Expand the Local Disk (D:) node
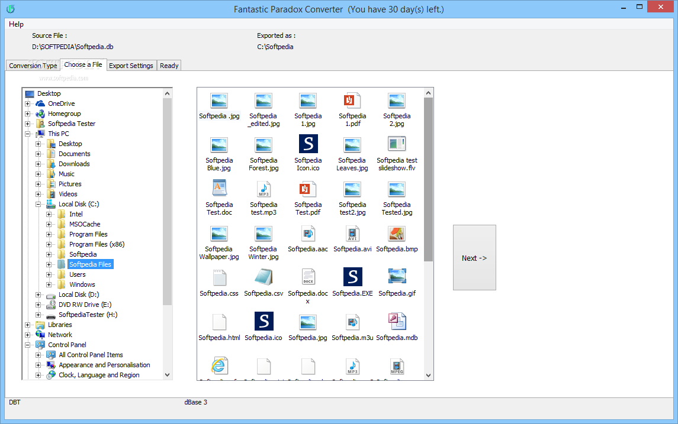Viewport: 678px width, 424px height. point(38,295)
